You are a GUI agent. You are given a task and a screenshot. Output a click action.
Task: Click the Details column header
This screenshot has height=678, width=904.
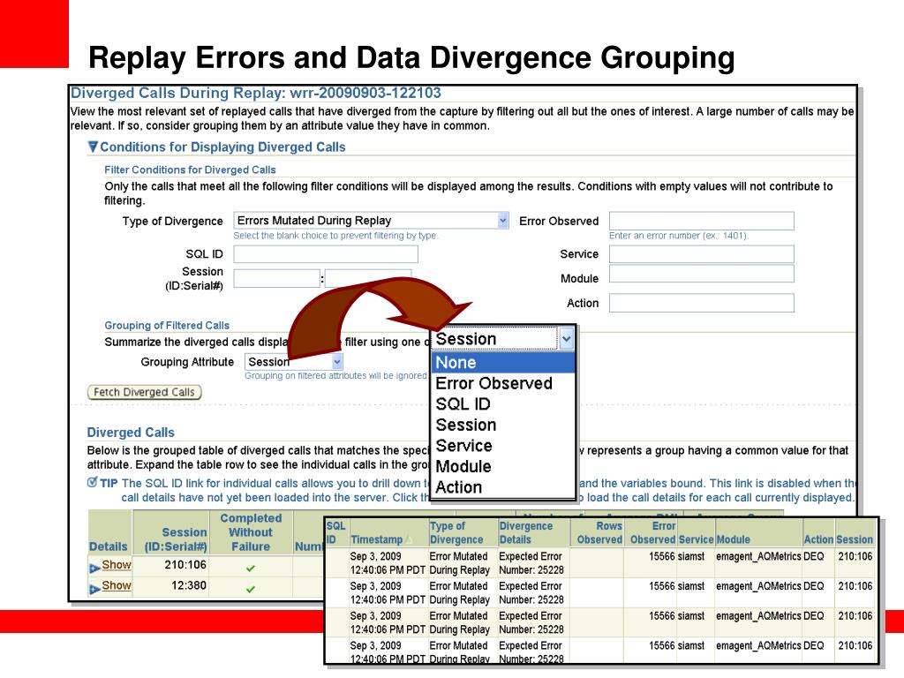(x=109, y=546)
